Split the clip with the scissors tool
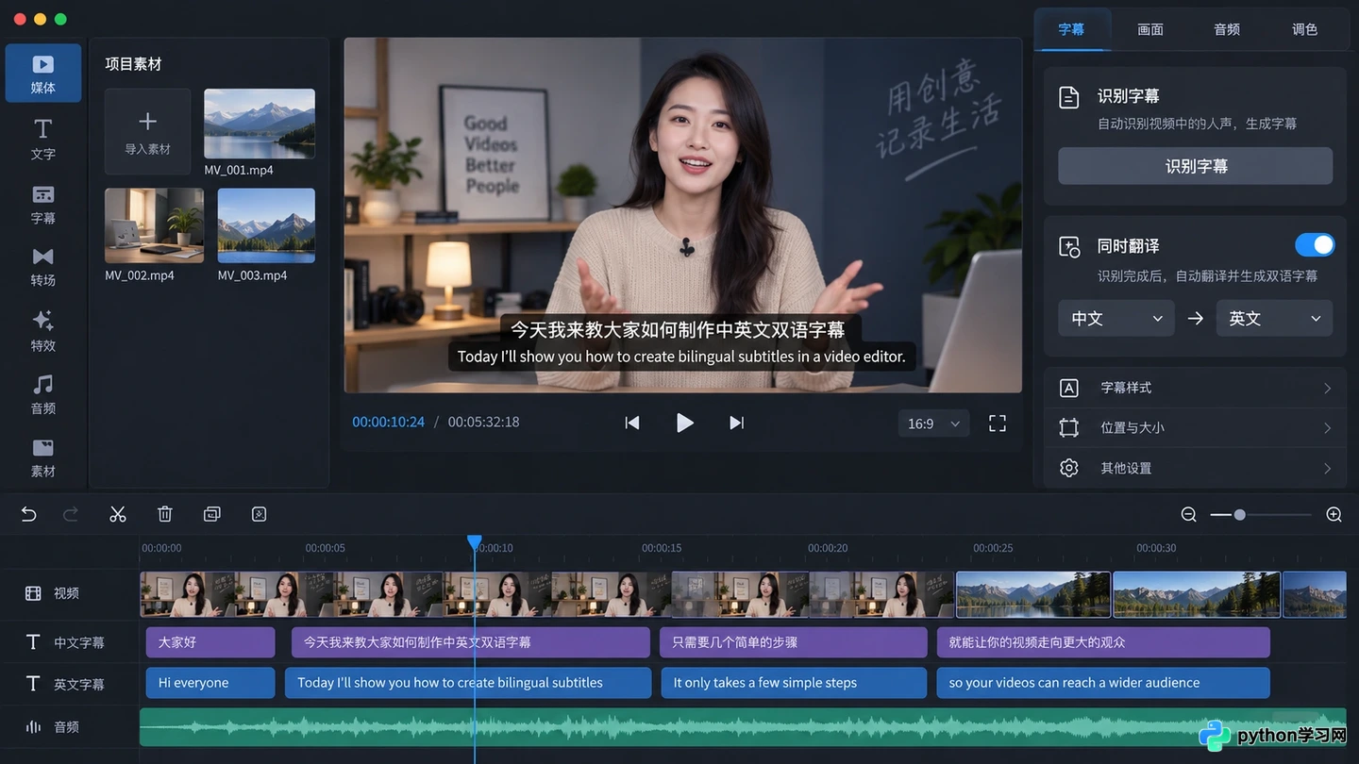 point(118,514)
